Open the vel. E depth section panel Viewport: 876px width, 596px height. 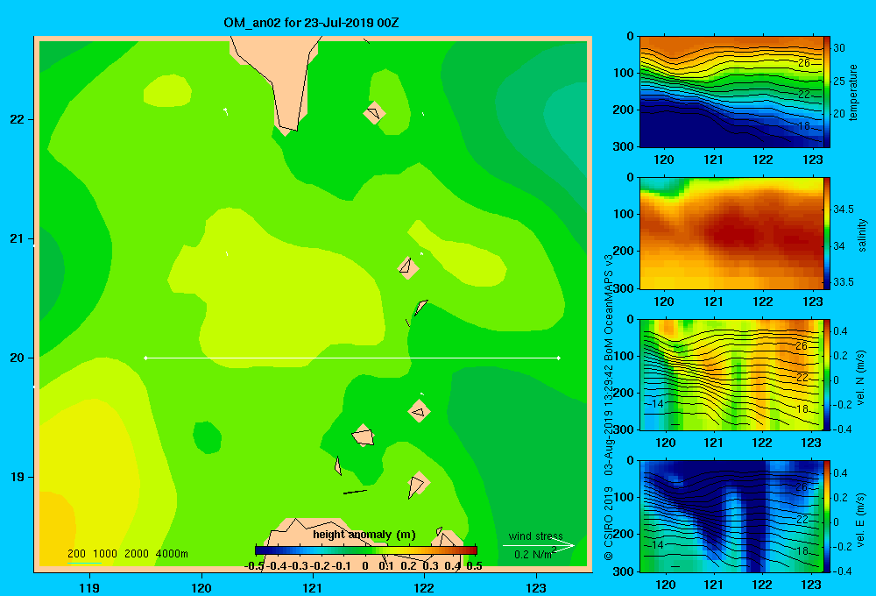(731, 516)
